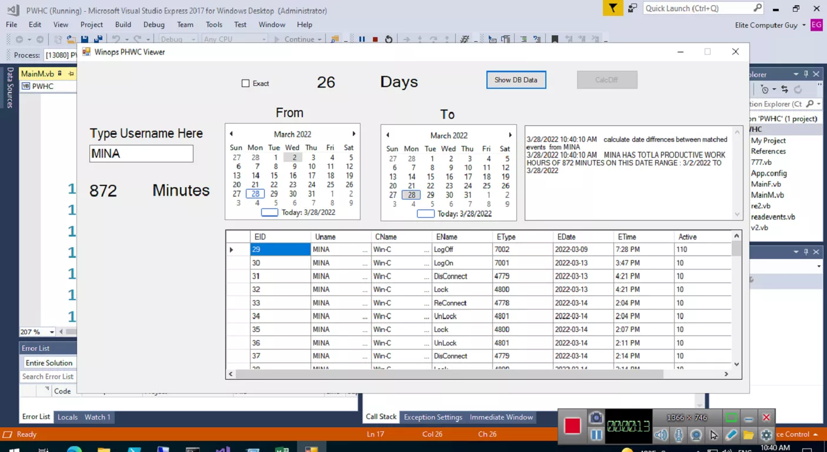Toggle the Exact checkbox
Viewport: 827px width, 452px height.
point(246,84)
